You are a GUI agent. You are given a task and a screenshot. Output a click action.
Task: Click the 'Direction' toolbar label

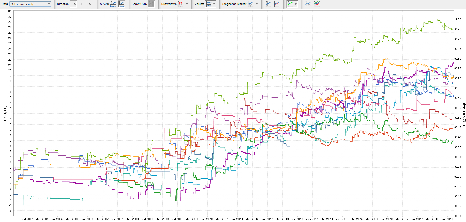coord(63,4)
